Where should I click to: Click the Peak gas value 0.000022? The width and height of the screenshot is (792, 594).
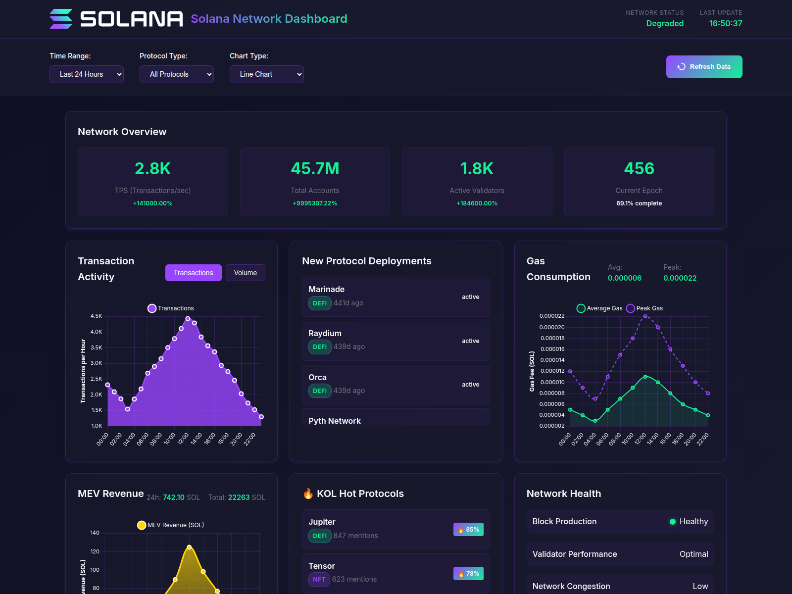(680, 278)
